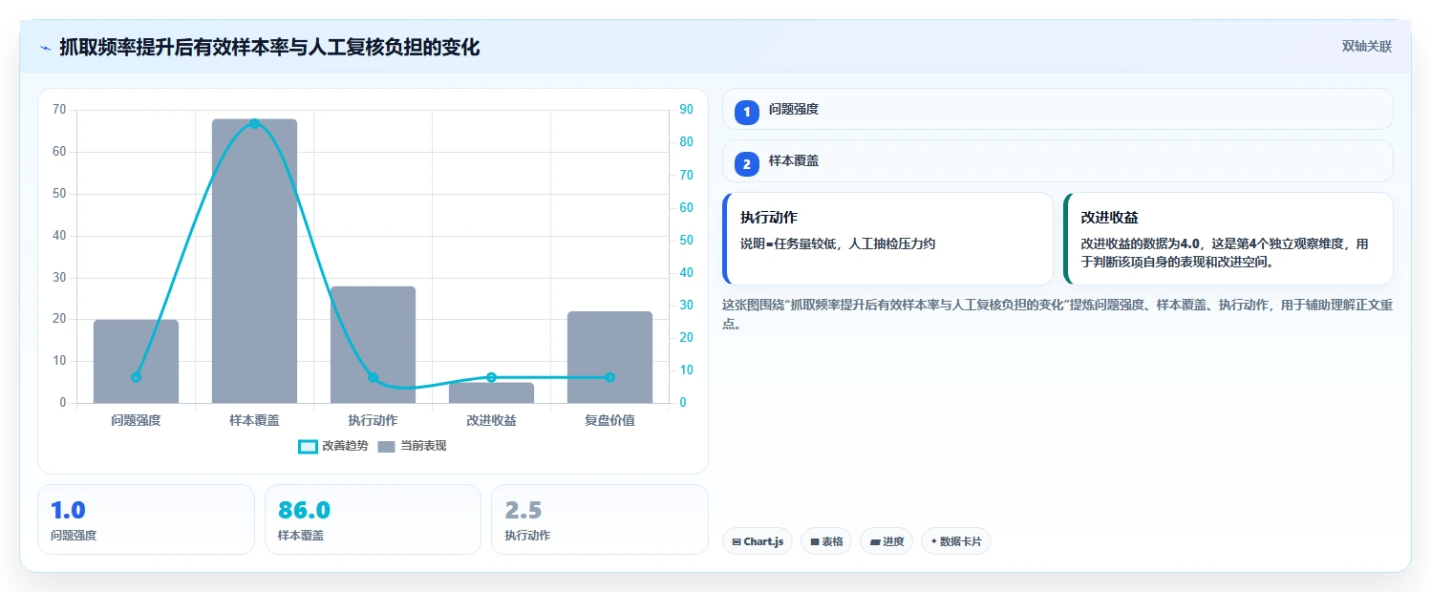
Task: Click the icon in the 表格 tag
Action: pos(815,541)
